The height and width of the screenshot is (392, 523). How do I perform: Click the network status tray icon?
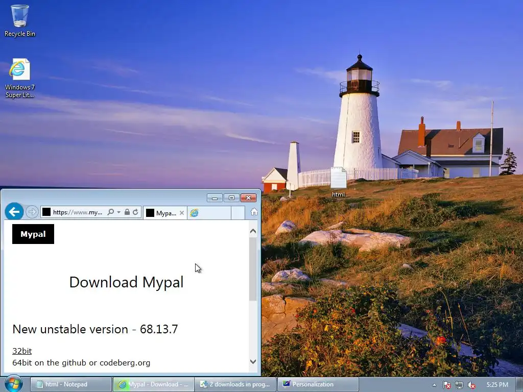pos(459,385)
